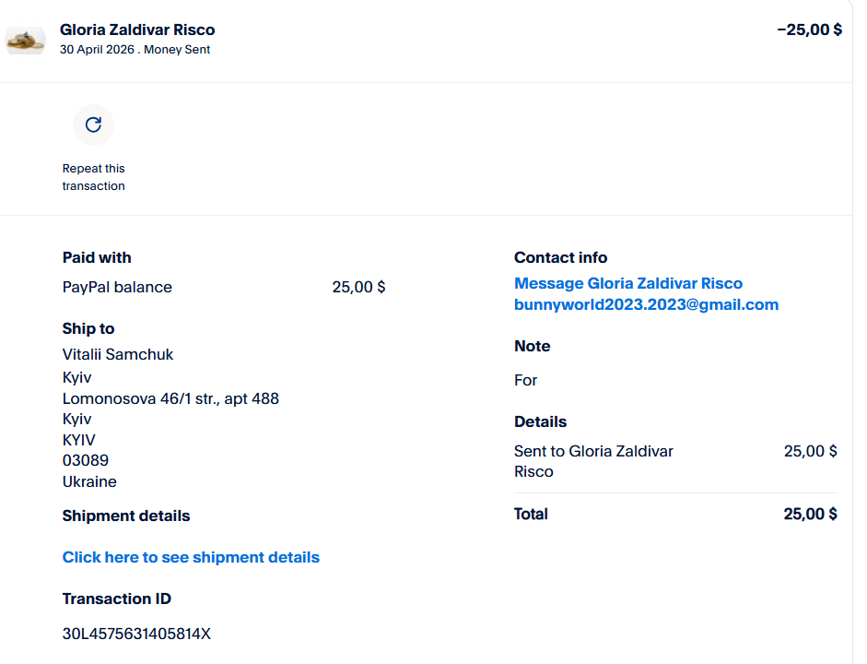This screenshot has height=664, width=867.
Task: Open the Message Gloria Zaldivar Risco link
Action: (627, 283)
